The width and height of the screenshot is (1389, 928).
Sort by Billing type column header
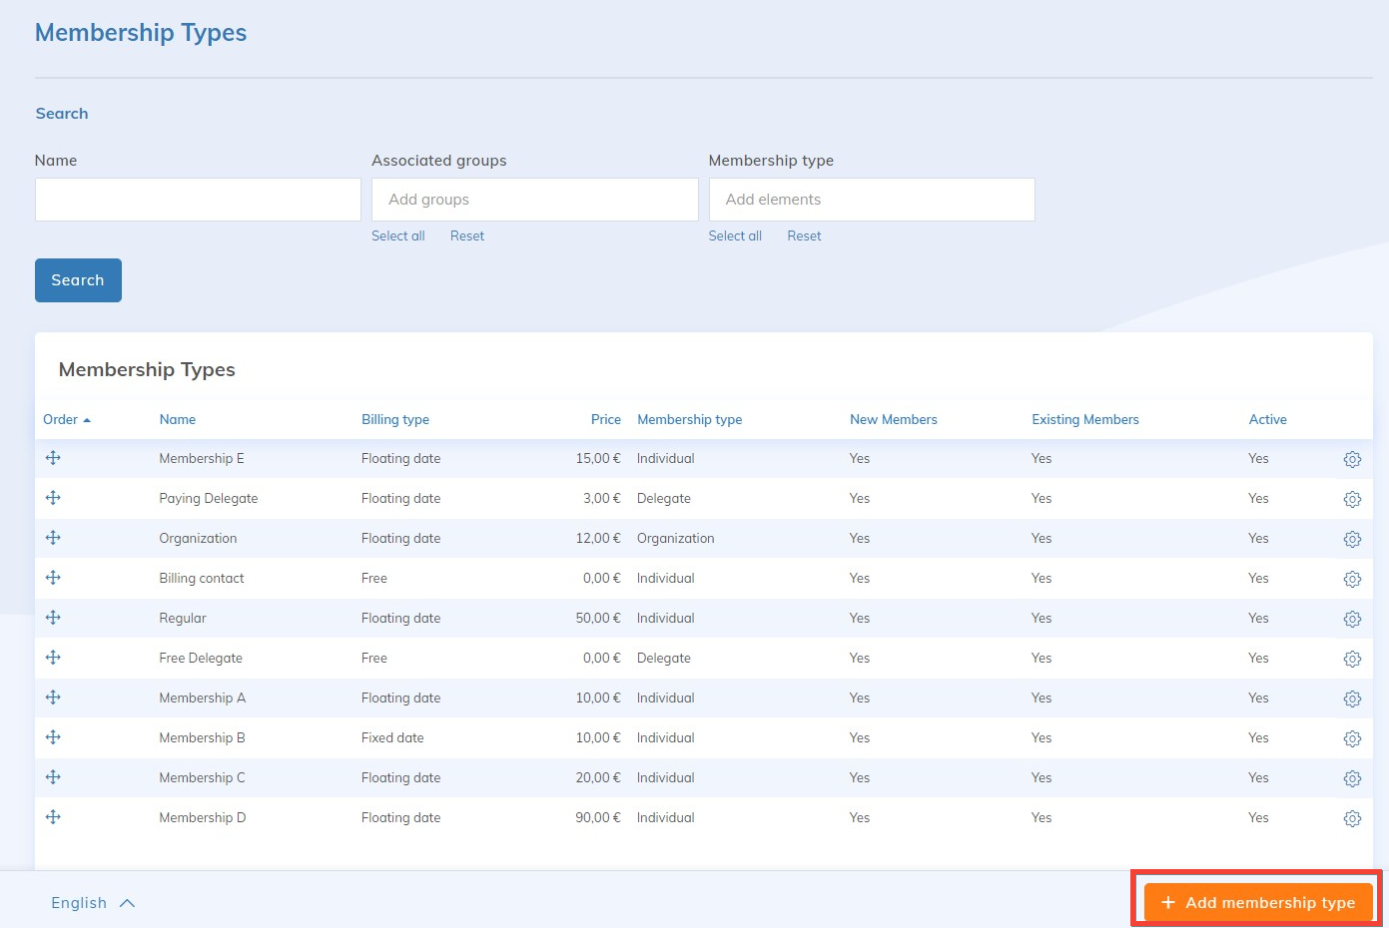point(394,420)
